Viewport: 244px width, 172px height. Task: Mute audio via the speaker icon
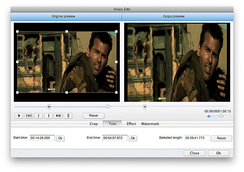pos(209,116)
